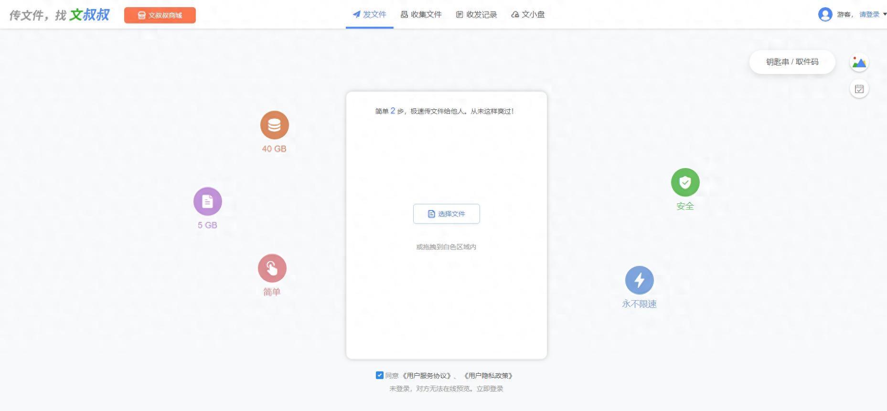887x411 pixels.
Task: Click the orange 40 GB storage icon
Action: [274, 125]
